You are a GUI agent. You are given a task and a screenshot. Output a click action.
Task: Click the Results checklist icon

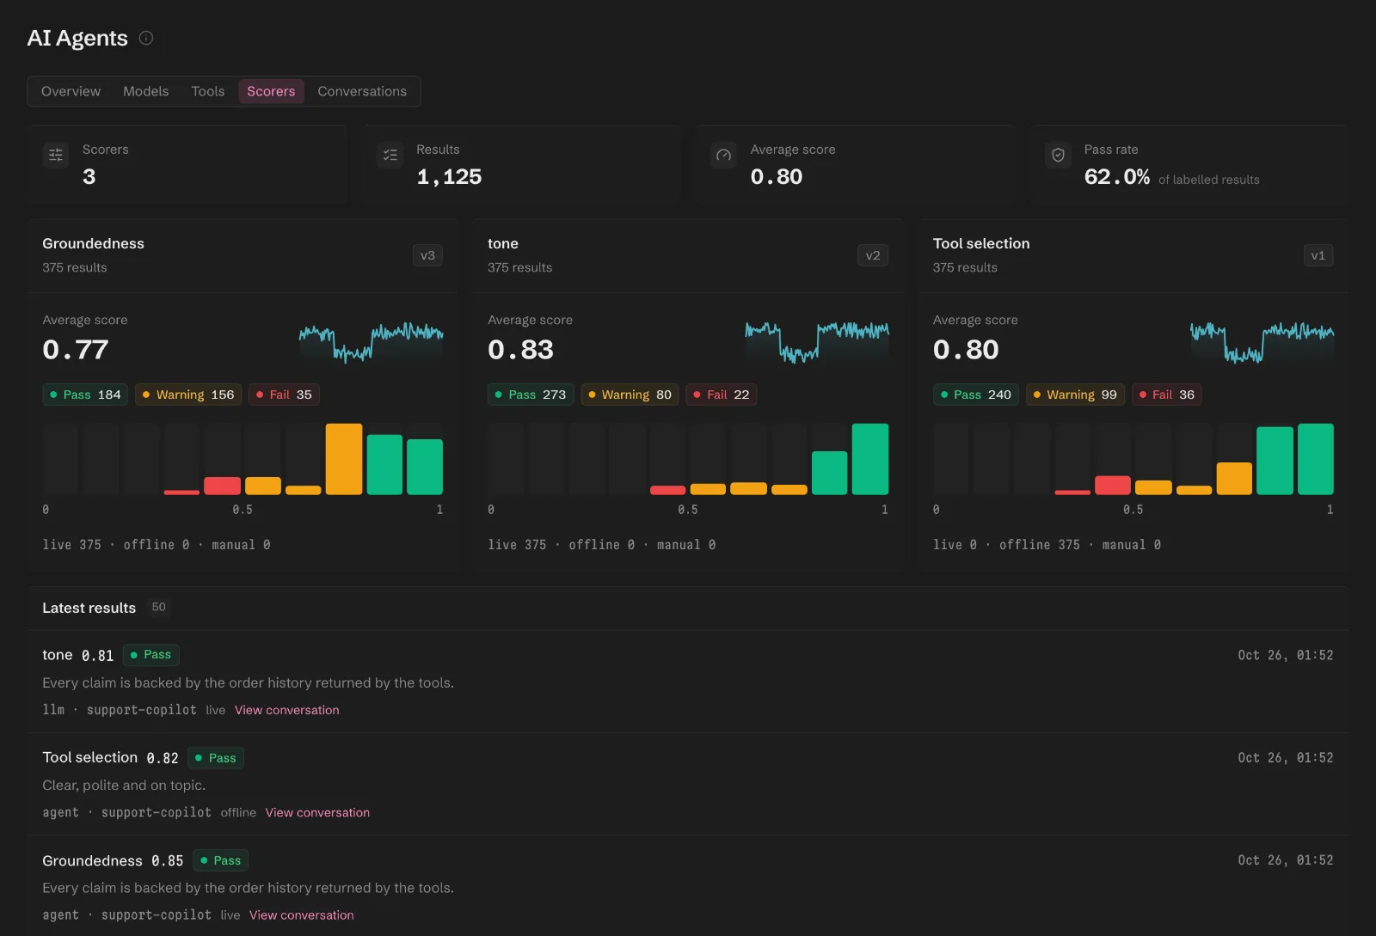click(x=390, y=155)
